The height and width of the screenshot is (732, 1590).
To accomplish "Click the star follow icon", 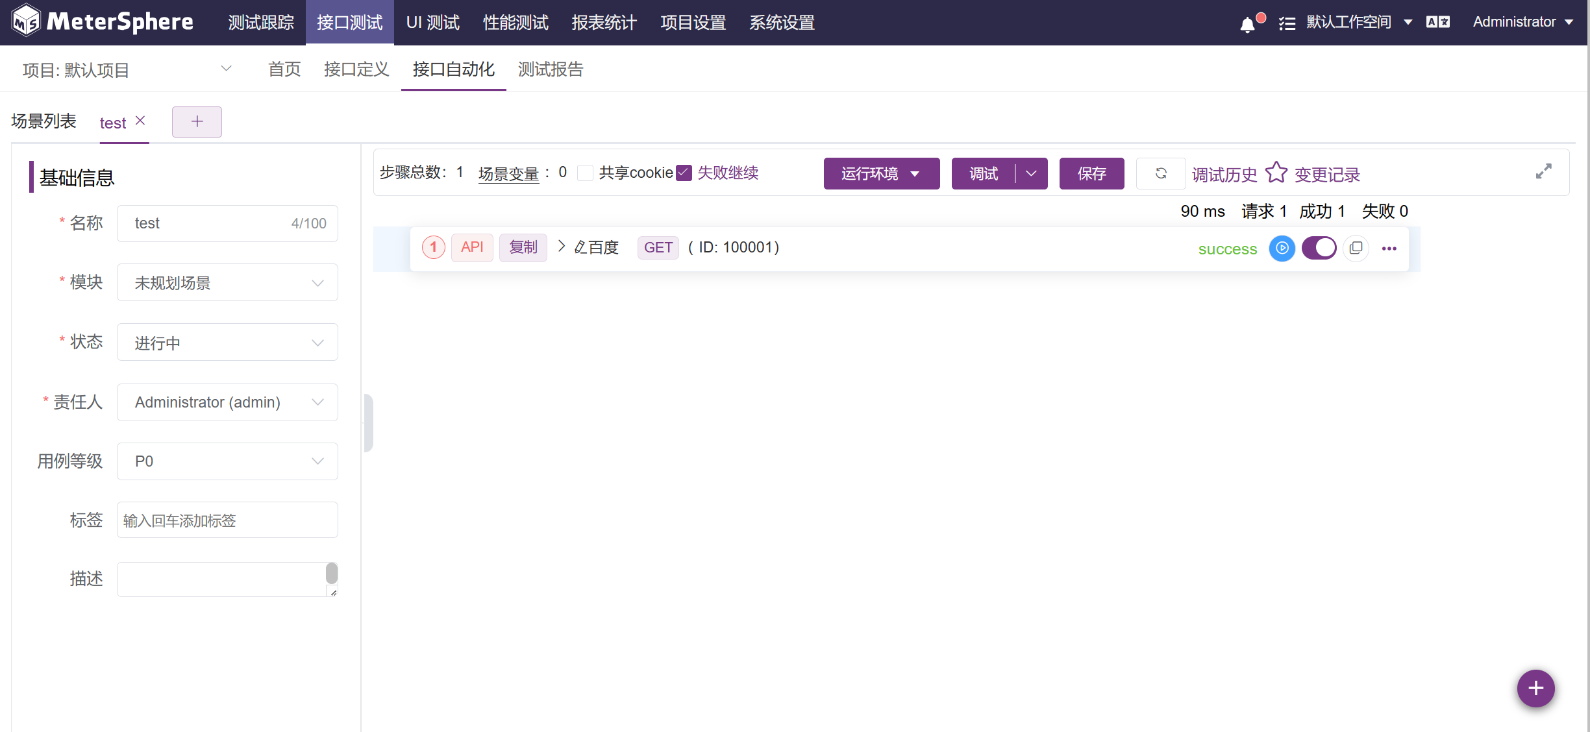I will coord(1276,173).
